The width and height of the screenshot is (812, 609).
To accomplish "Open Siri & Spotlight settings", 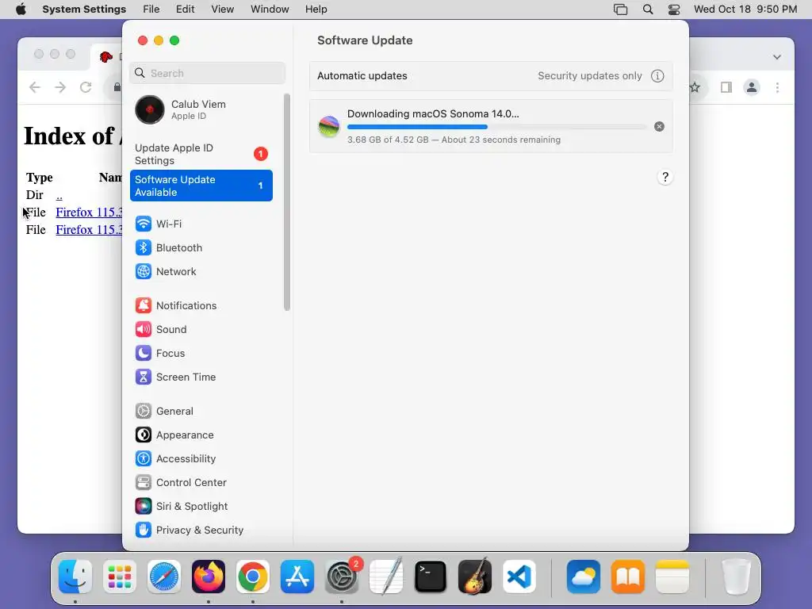I will pos(201,507).
